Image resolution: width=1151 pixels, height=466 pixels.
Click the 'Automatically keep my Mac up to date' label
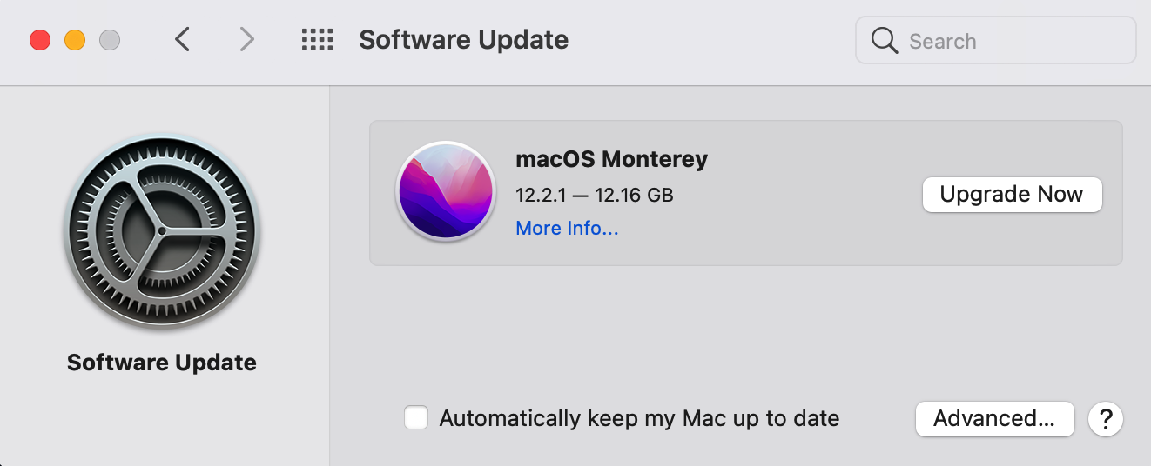tap(639, 418)
